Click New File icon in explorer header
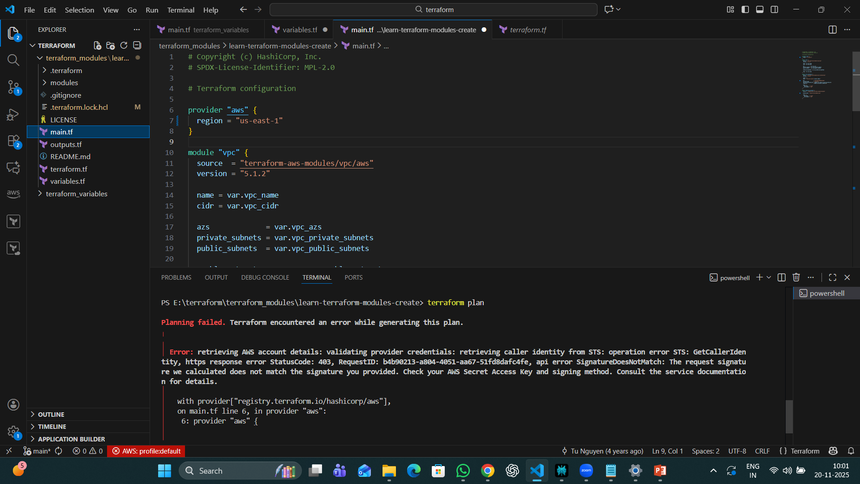Screen dimensions: 860x484 [x=97, y=45]
